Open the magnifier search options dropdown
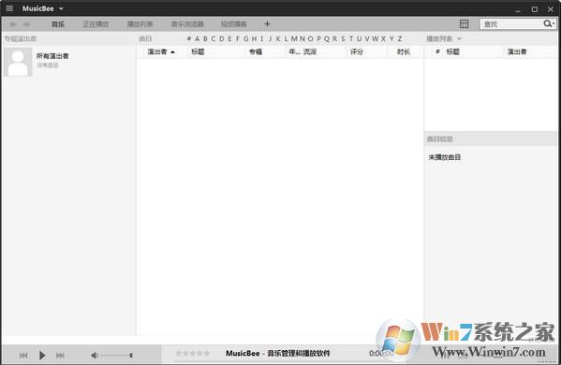This screenshot has width=561, height=365. (549, 23)
